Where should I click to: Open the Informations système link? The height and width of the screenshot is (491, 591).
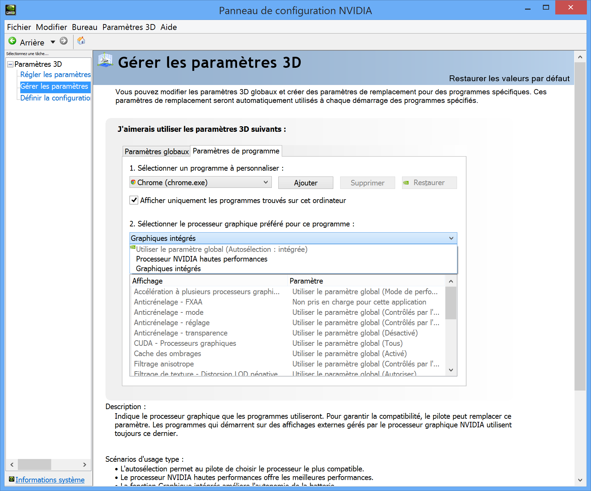[x=50, y=480]
